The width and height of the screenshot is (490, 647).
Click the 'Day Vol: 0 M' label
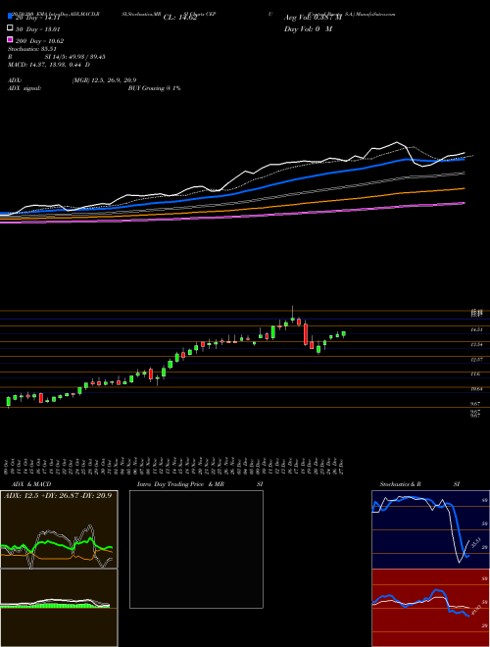tap(308, 28)
